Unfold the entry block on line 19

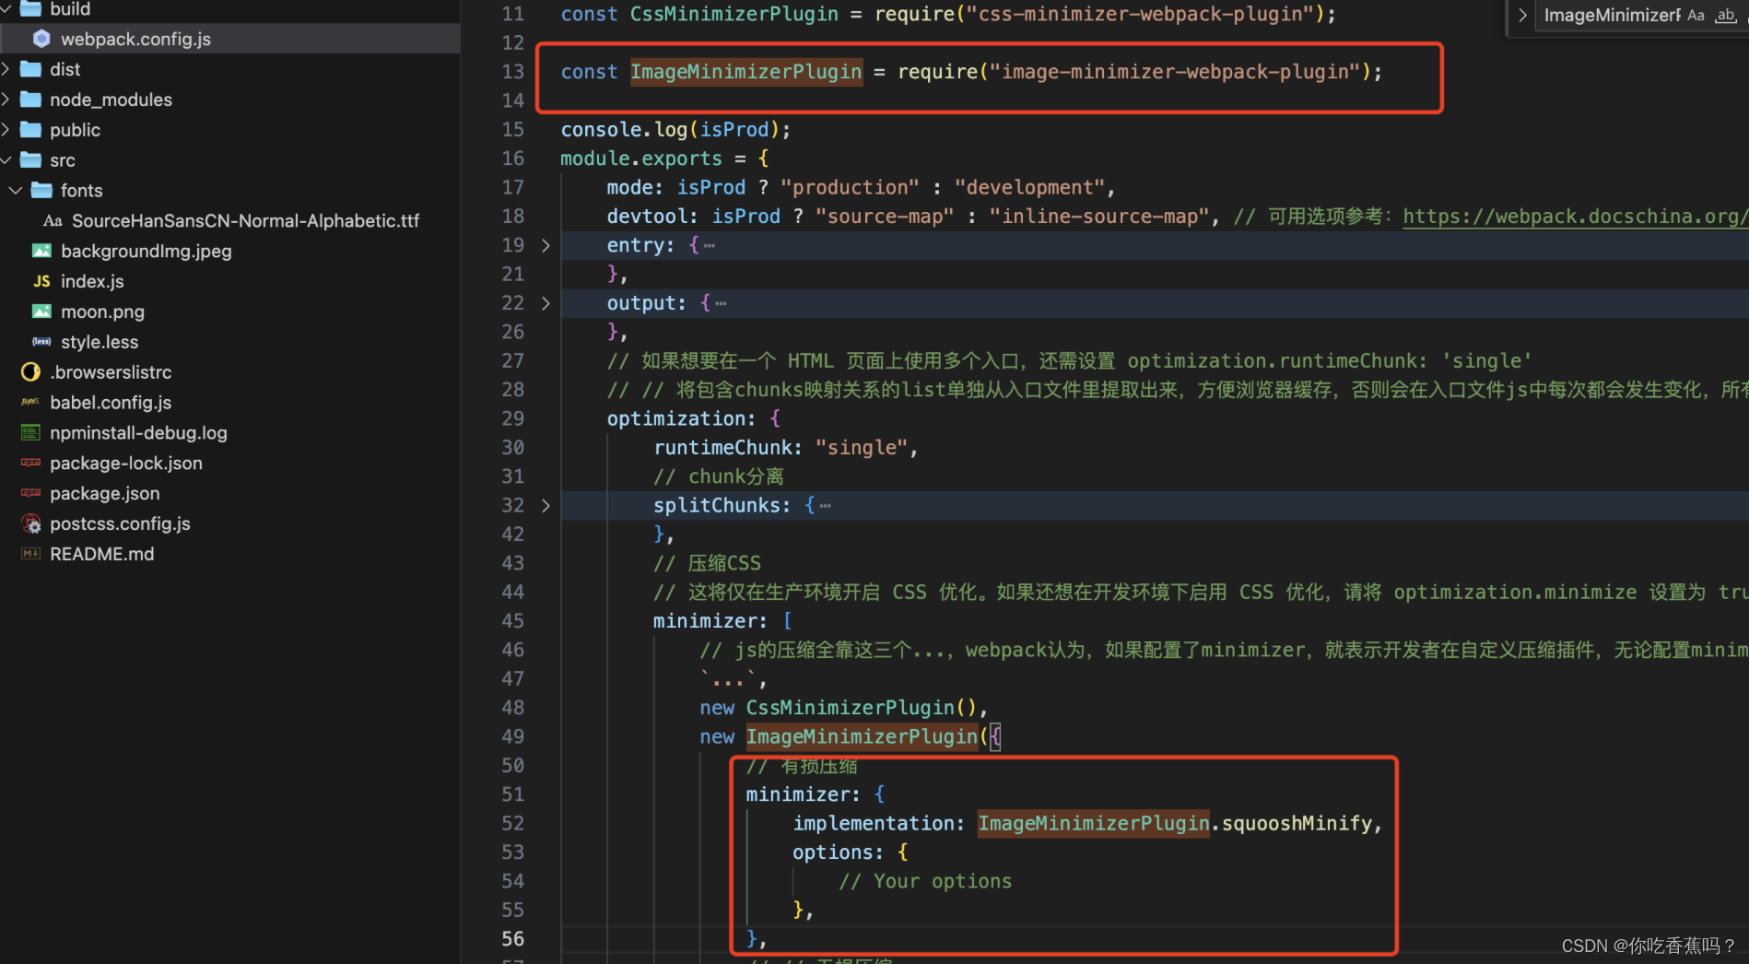pyautogui.click(x=546, y=245)
